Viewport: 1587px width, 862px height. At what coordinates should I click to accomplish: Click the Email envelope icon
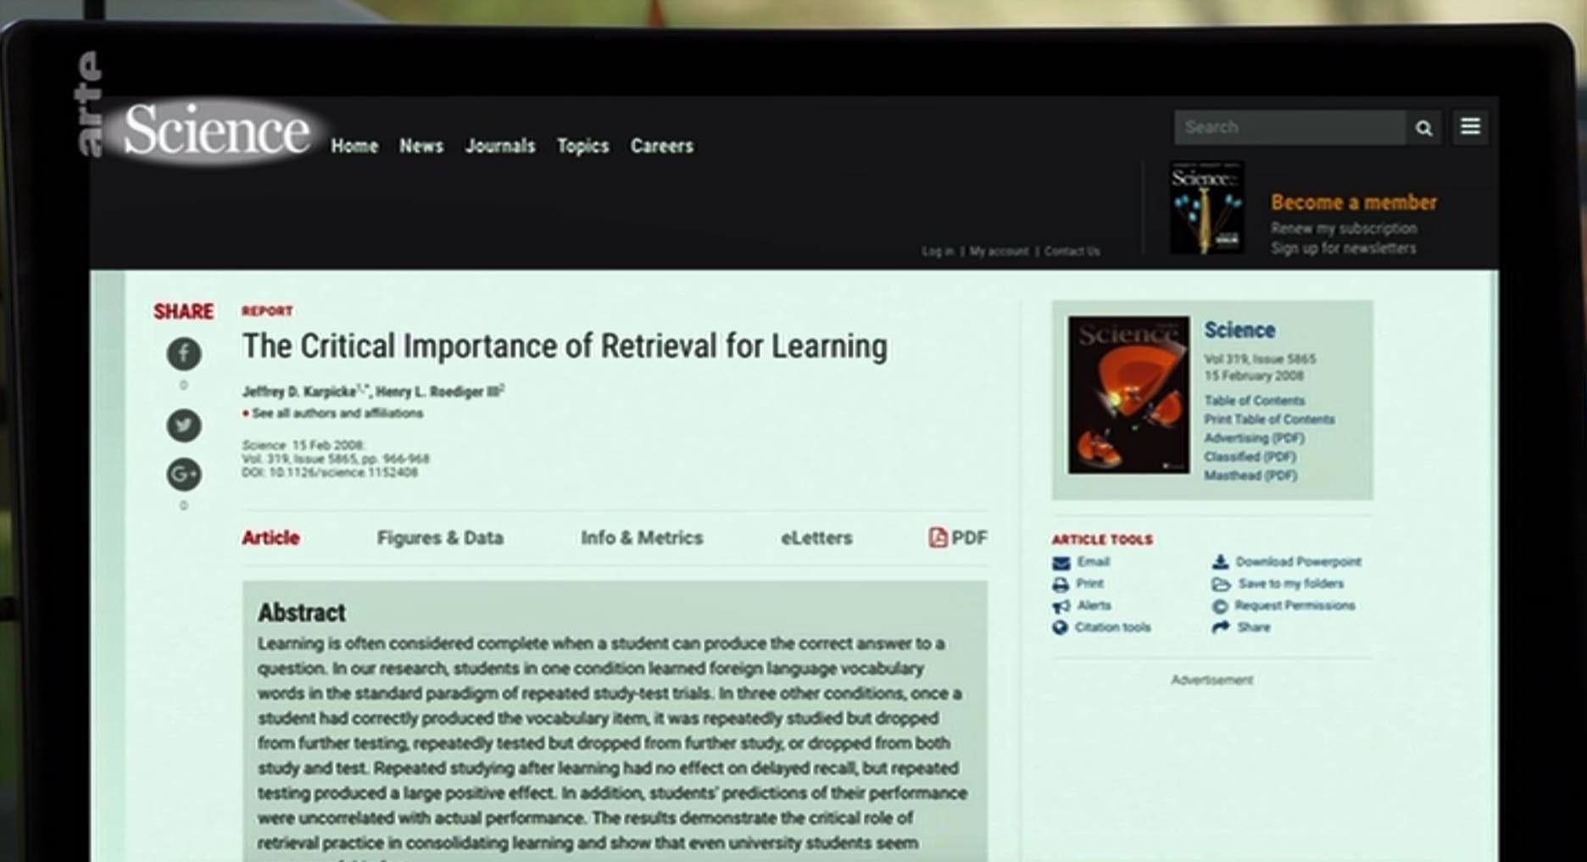1061,563
